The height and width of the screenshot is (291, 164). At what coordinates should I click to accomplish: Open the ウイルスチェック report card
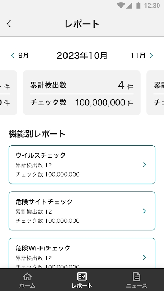pos(82,164)
